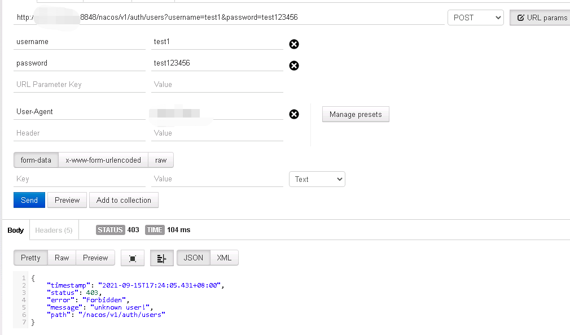The width and height of the screenshot is (570, 335).
Task: Remove the password URL parameter row
Action: 293,66
